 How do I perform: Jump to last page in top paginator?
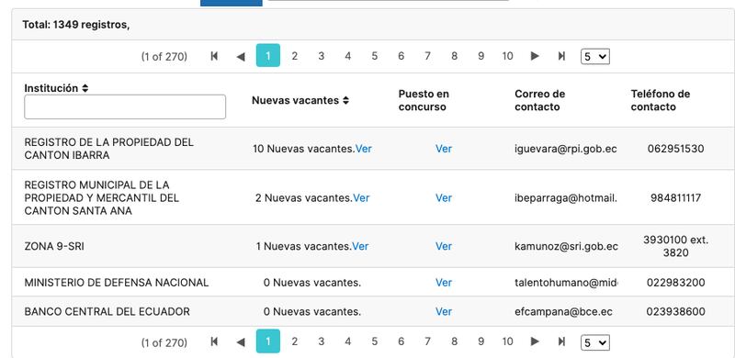(x=561, y=56)
